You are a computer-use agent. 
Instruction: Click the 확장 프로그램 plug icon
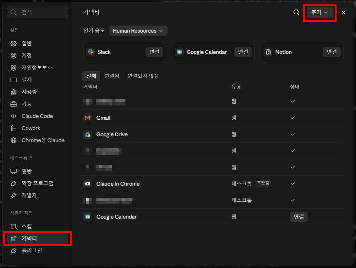[14, 183]
